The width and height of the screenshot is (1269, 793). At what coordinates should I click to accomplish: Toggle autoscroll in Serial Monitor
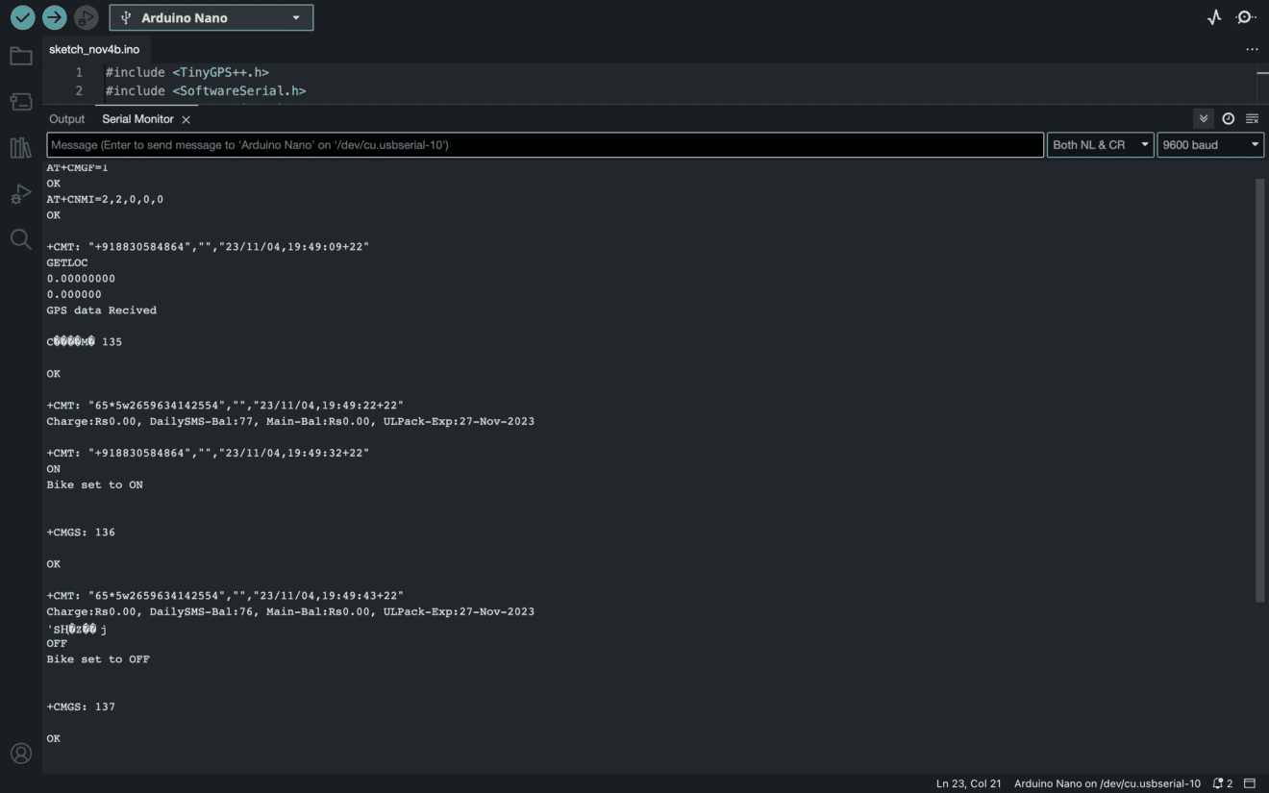[1203, 119]
